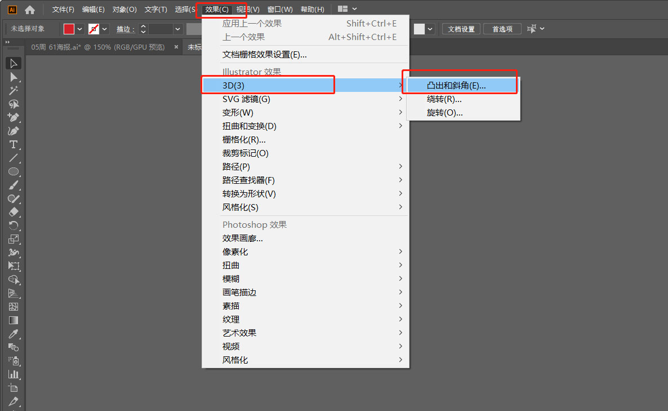Select the Selection tool (black arrow)
This screenshot has width=668, height=411.
tap(13, 64)
